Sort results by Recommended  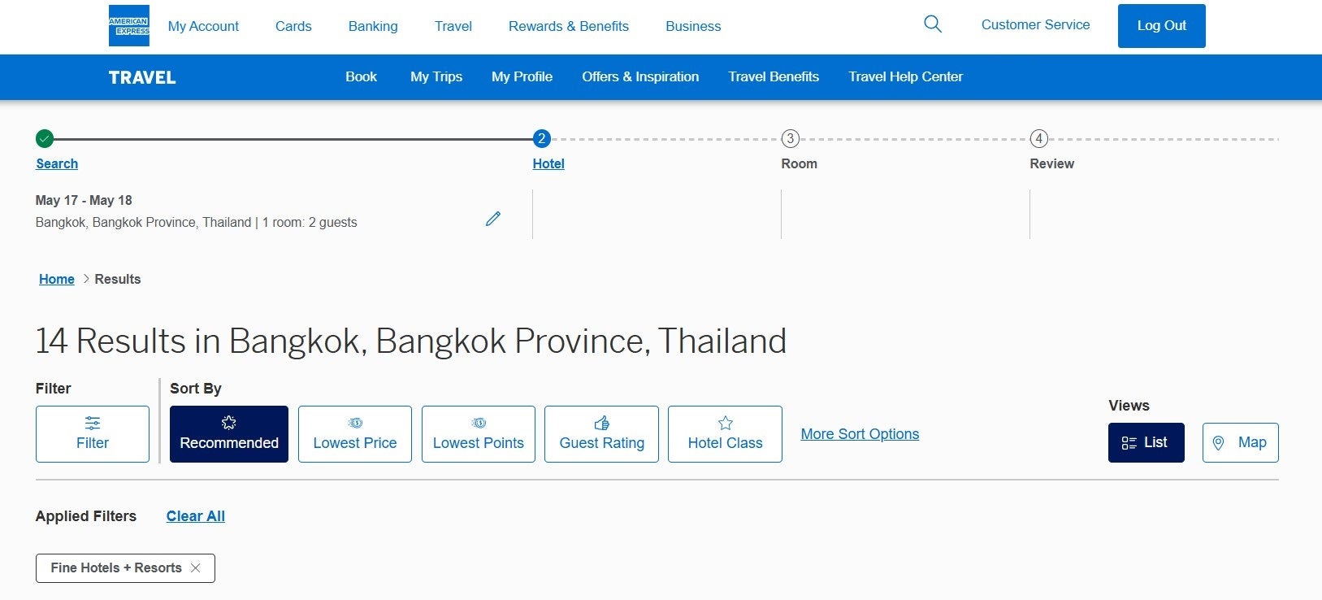point(229,434)
